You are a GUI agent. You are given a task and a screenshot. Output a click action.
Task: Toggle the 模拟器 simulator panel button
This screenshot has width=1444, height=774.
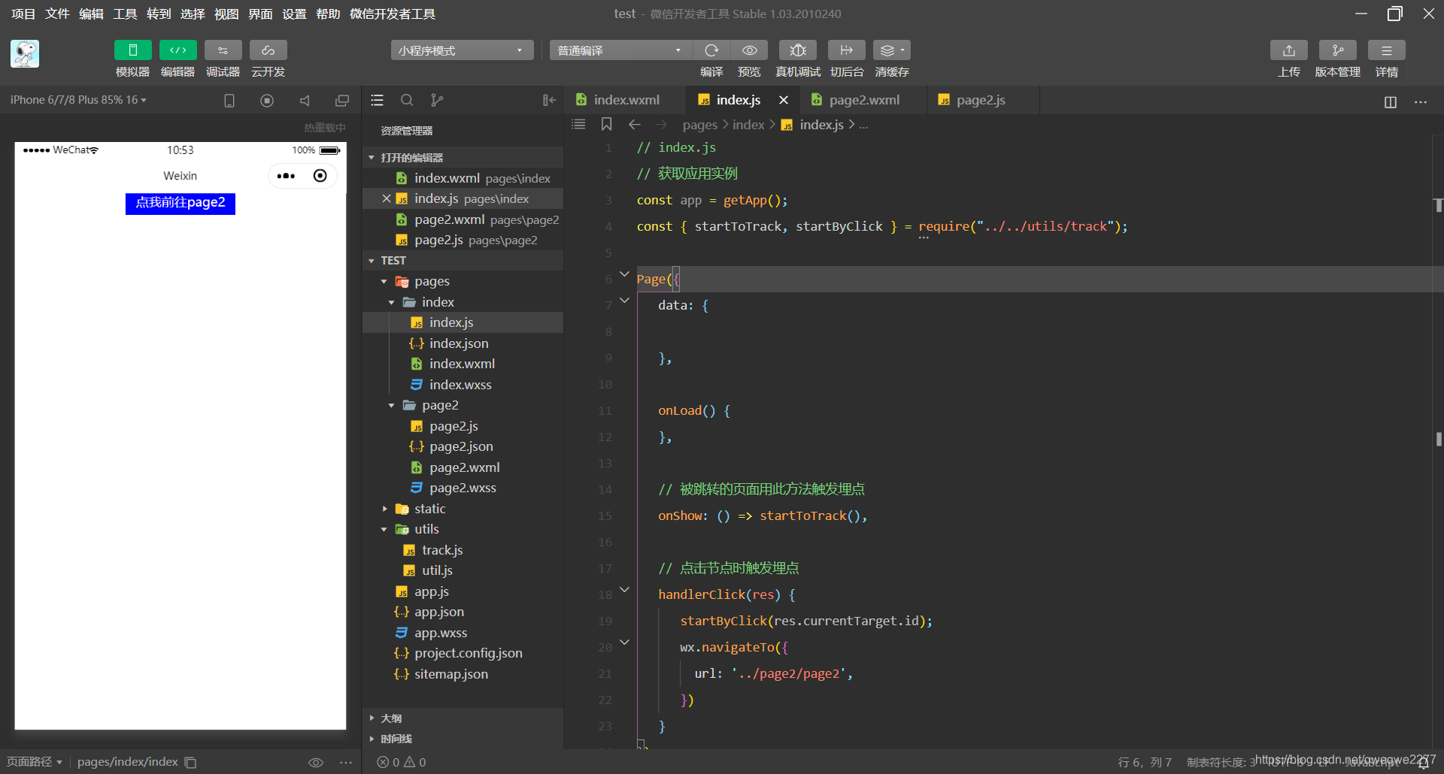tap(132, 50)
